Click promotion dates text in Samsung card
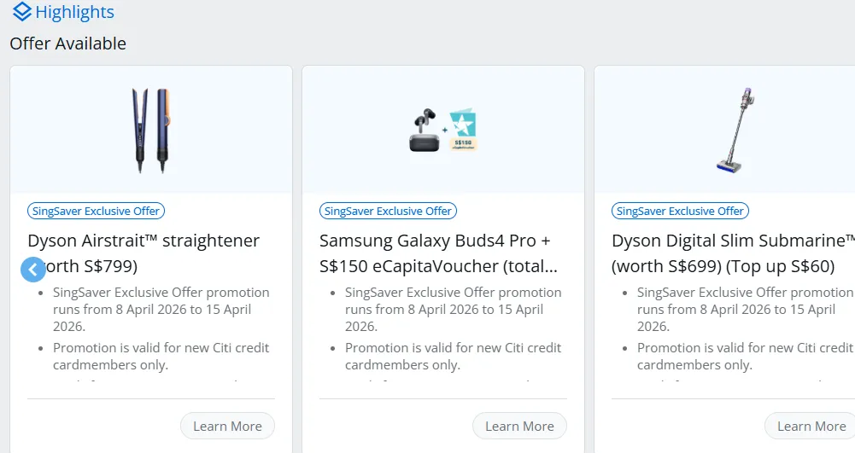The height and width of the screenshot is (453, 855). click(453, 309)
